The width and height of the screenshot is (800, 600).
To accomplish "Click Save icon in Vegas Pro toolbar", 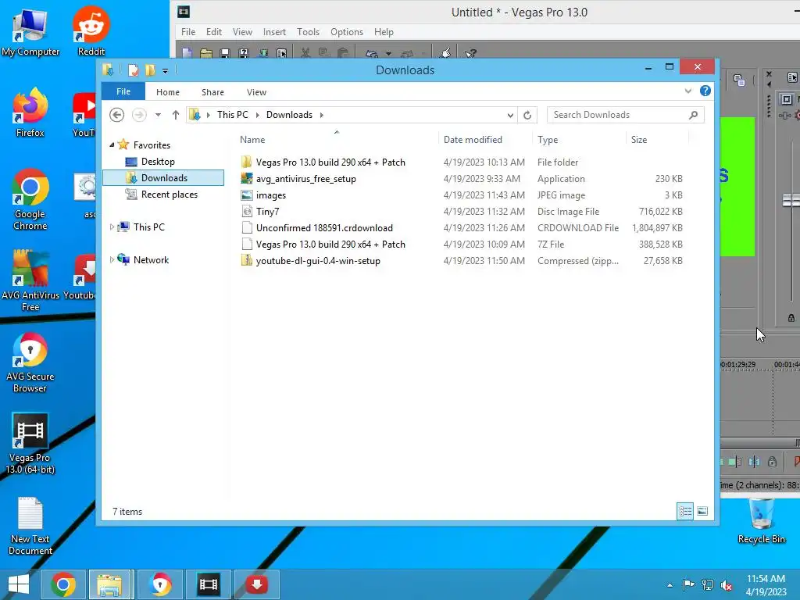I will click(x=225, y=53).
